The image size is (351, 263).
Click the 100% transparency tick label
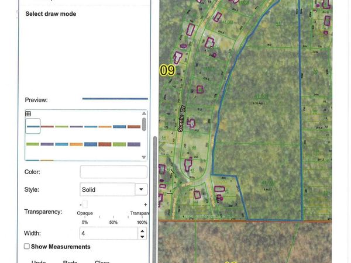click(x=142, y=222)
